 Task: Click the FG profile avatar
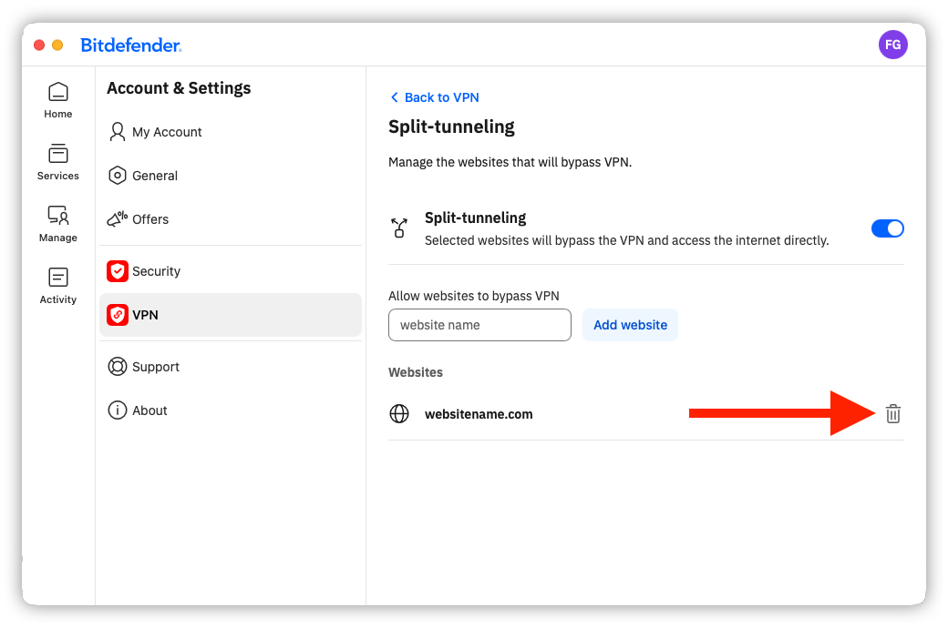[892, 45]
